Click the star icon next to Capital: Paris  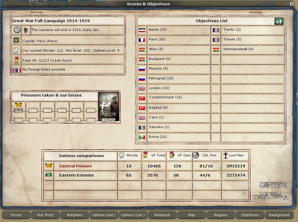pos(16,40)
